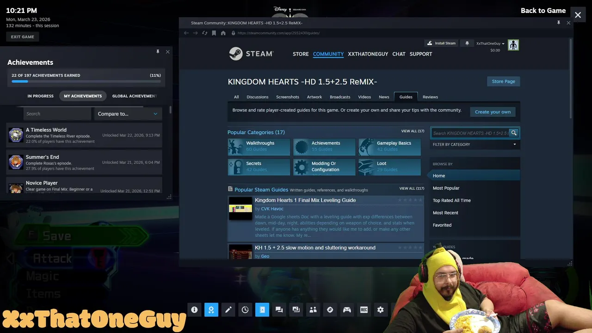Bookmark the current page in browser
Viewport: 592px width, 333px height.
point(214,33)
